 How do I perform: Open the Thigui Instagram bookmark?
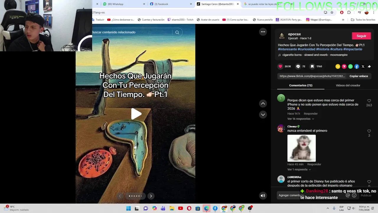(319, 20)
